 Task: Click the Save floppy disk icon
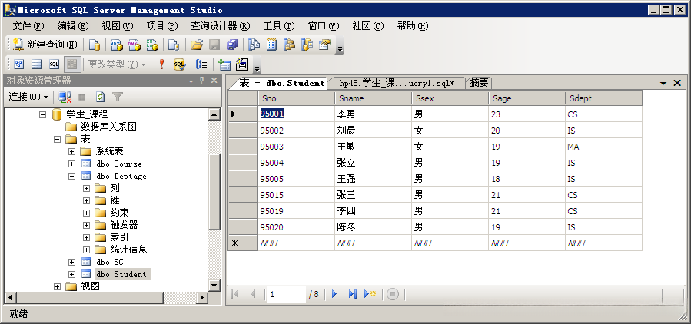tap(214, 45)
